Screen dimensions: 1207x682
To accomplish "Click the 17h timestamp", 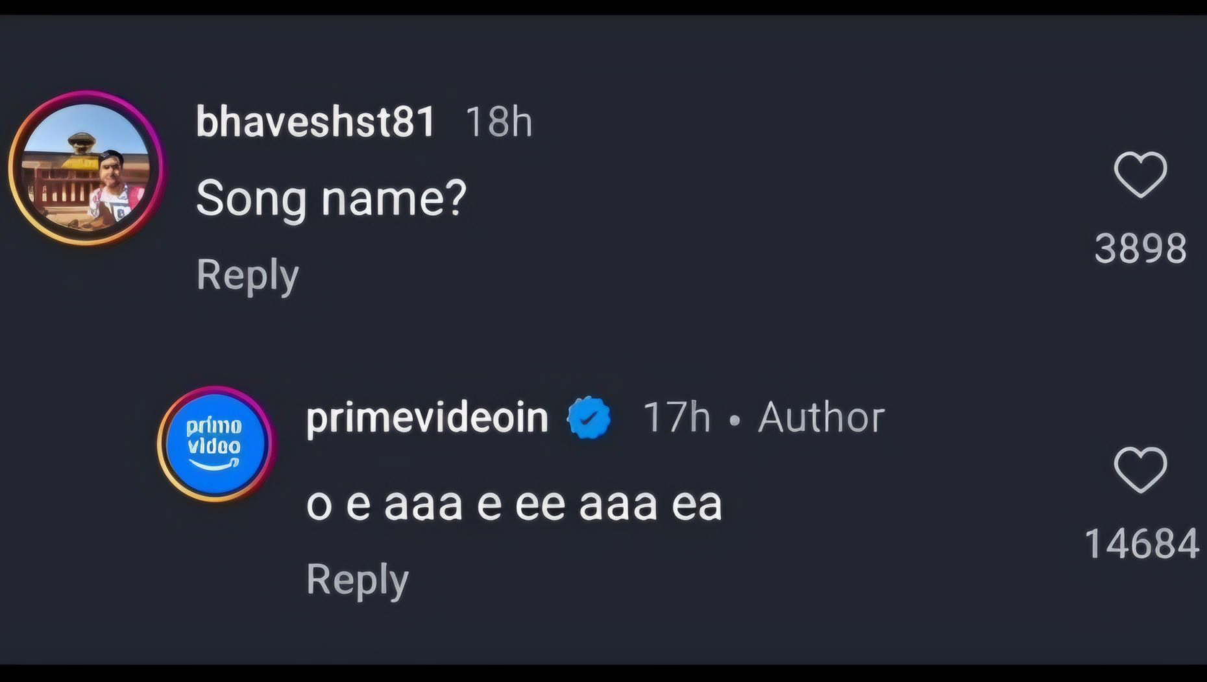I will pos(676,417).
